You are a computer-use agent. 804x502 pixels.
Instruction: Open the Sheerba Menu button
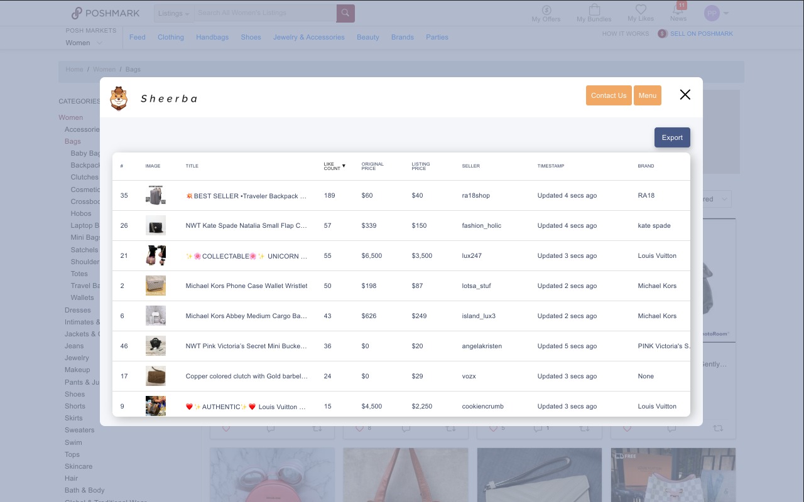[647, 95]
